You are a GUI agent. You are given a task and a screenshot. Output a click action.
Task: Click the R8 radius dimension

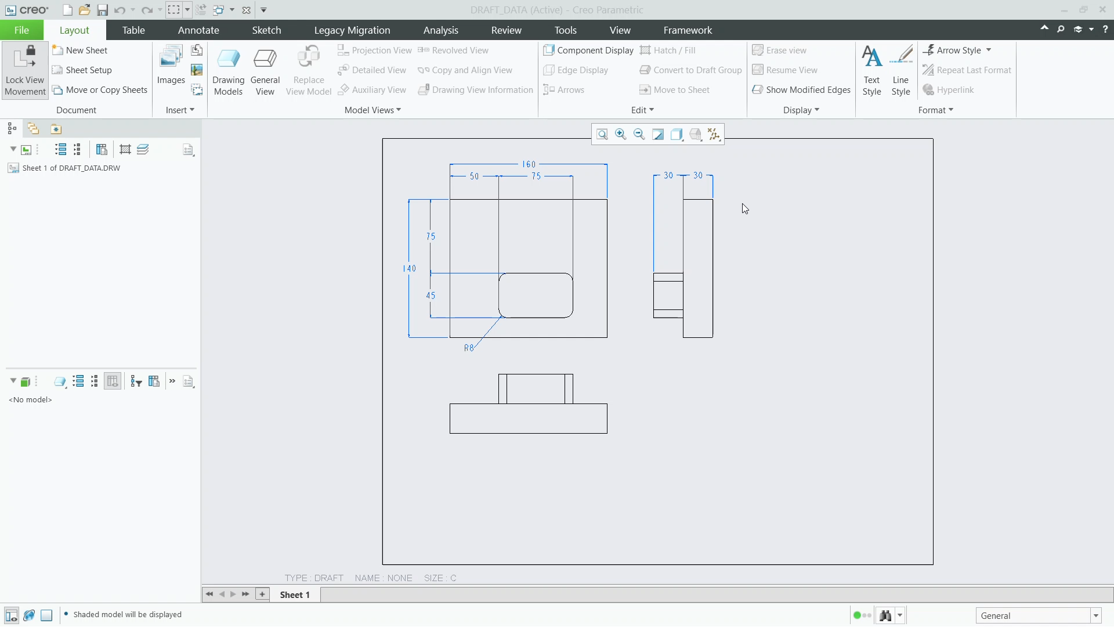pos(469,348)
